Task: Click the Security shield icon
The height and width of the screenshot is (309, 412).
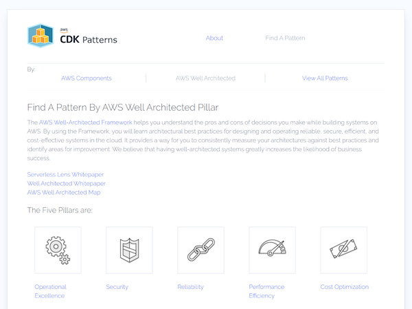Action: [x=129, y=250]
